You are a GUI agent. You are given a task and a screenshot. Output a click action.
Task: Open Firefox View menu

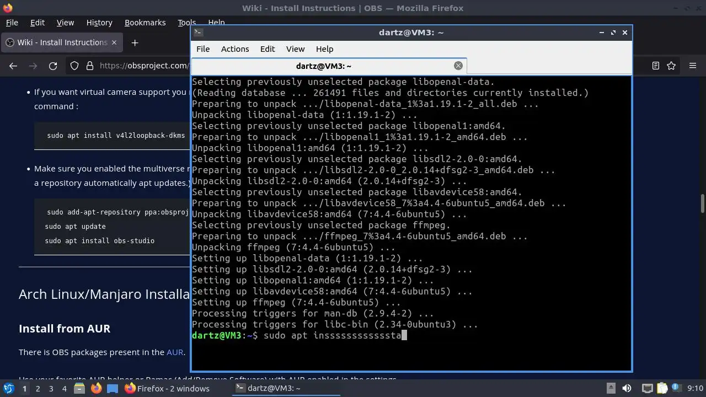[65, 23]
